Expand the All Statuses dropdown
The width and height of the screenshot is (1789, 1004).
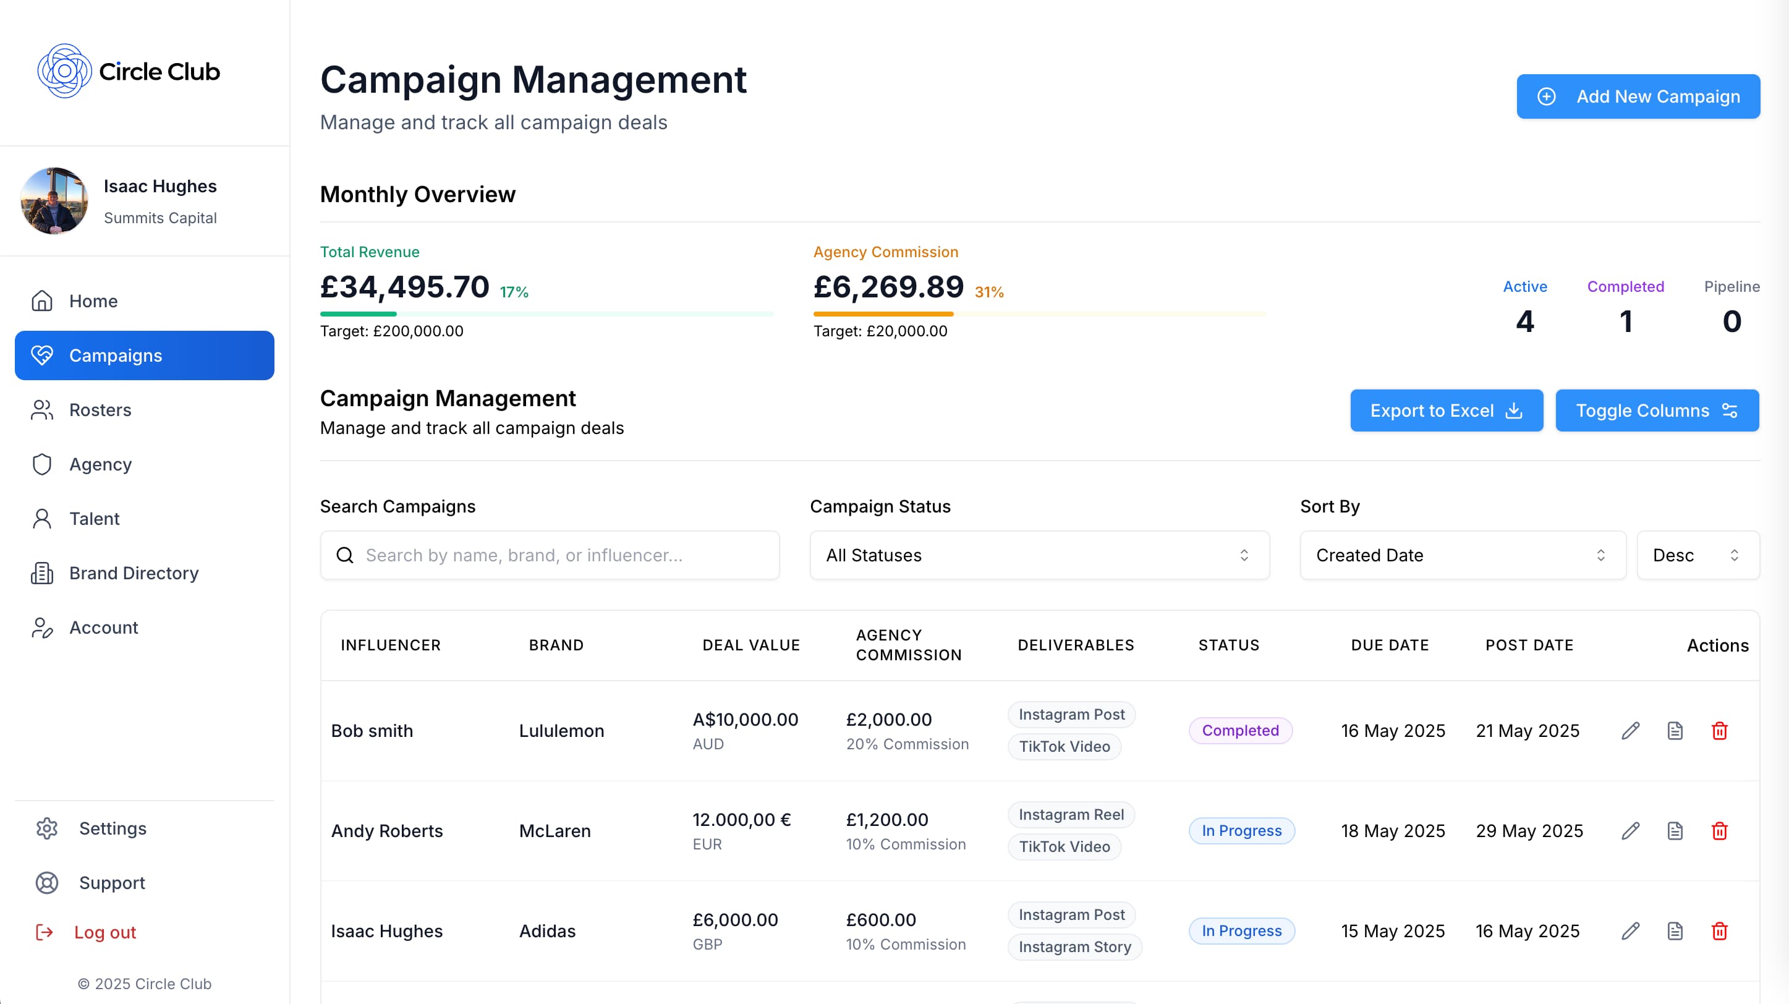tap(1039, 555)
